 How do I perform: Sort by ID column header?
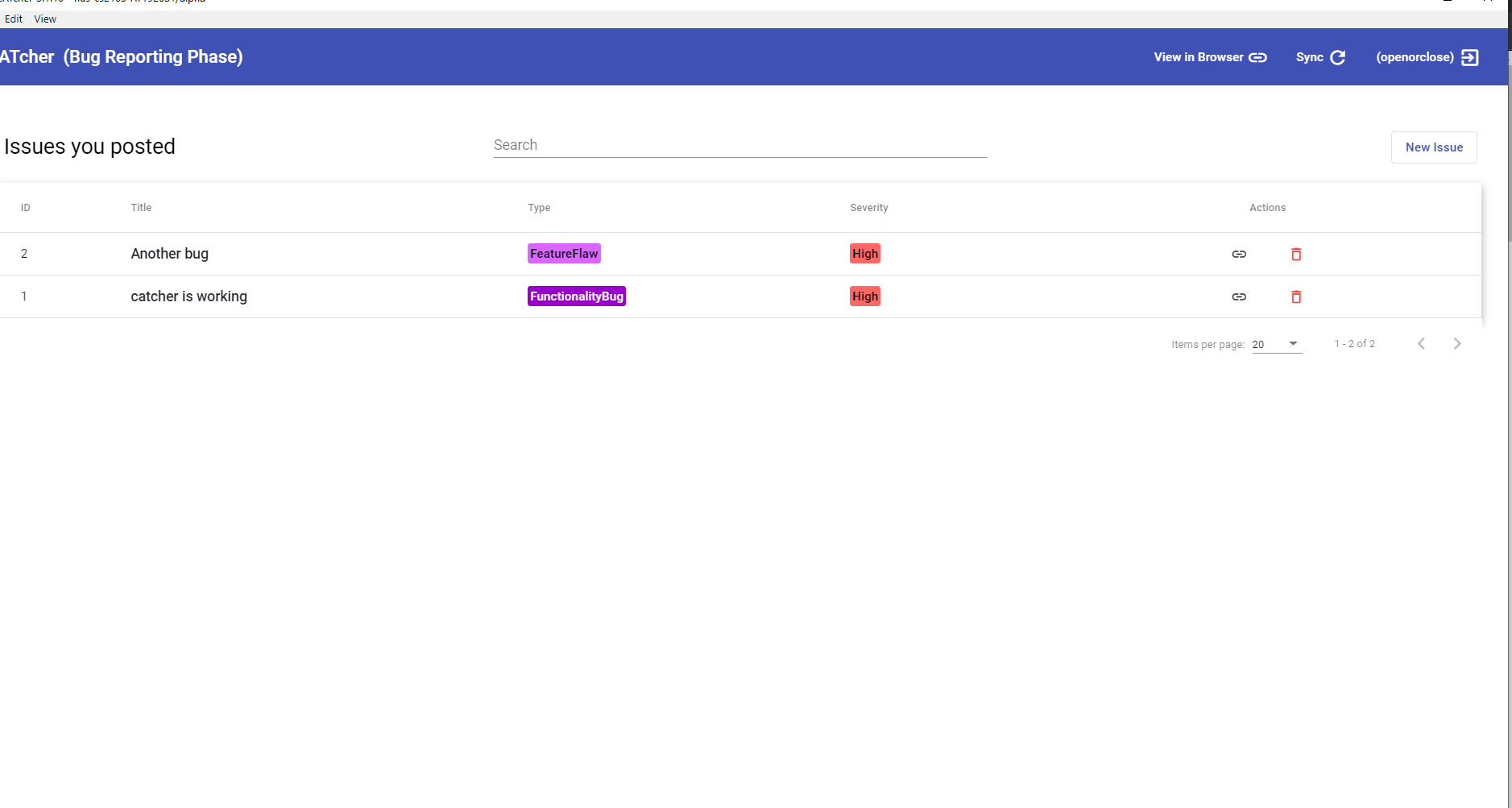(x=26, y=208)
